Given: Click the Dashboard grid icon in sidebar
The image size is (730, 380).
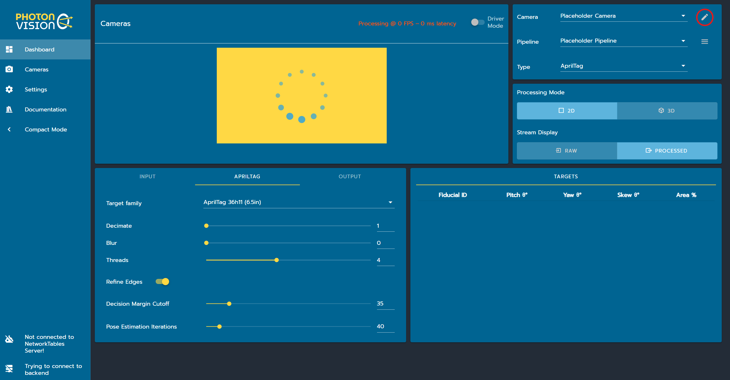Looking at the screenshot, I should pyautogui.click(x=9, y=49).
